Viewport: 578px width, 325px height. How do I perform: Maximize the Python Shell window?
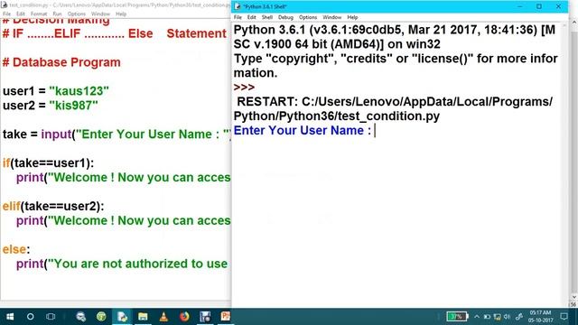point(539,6)
